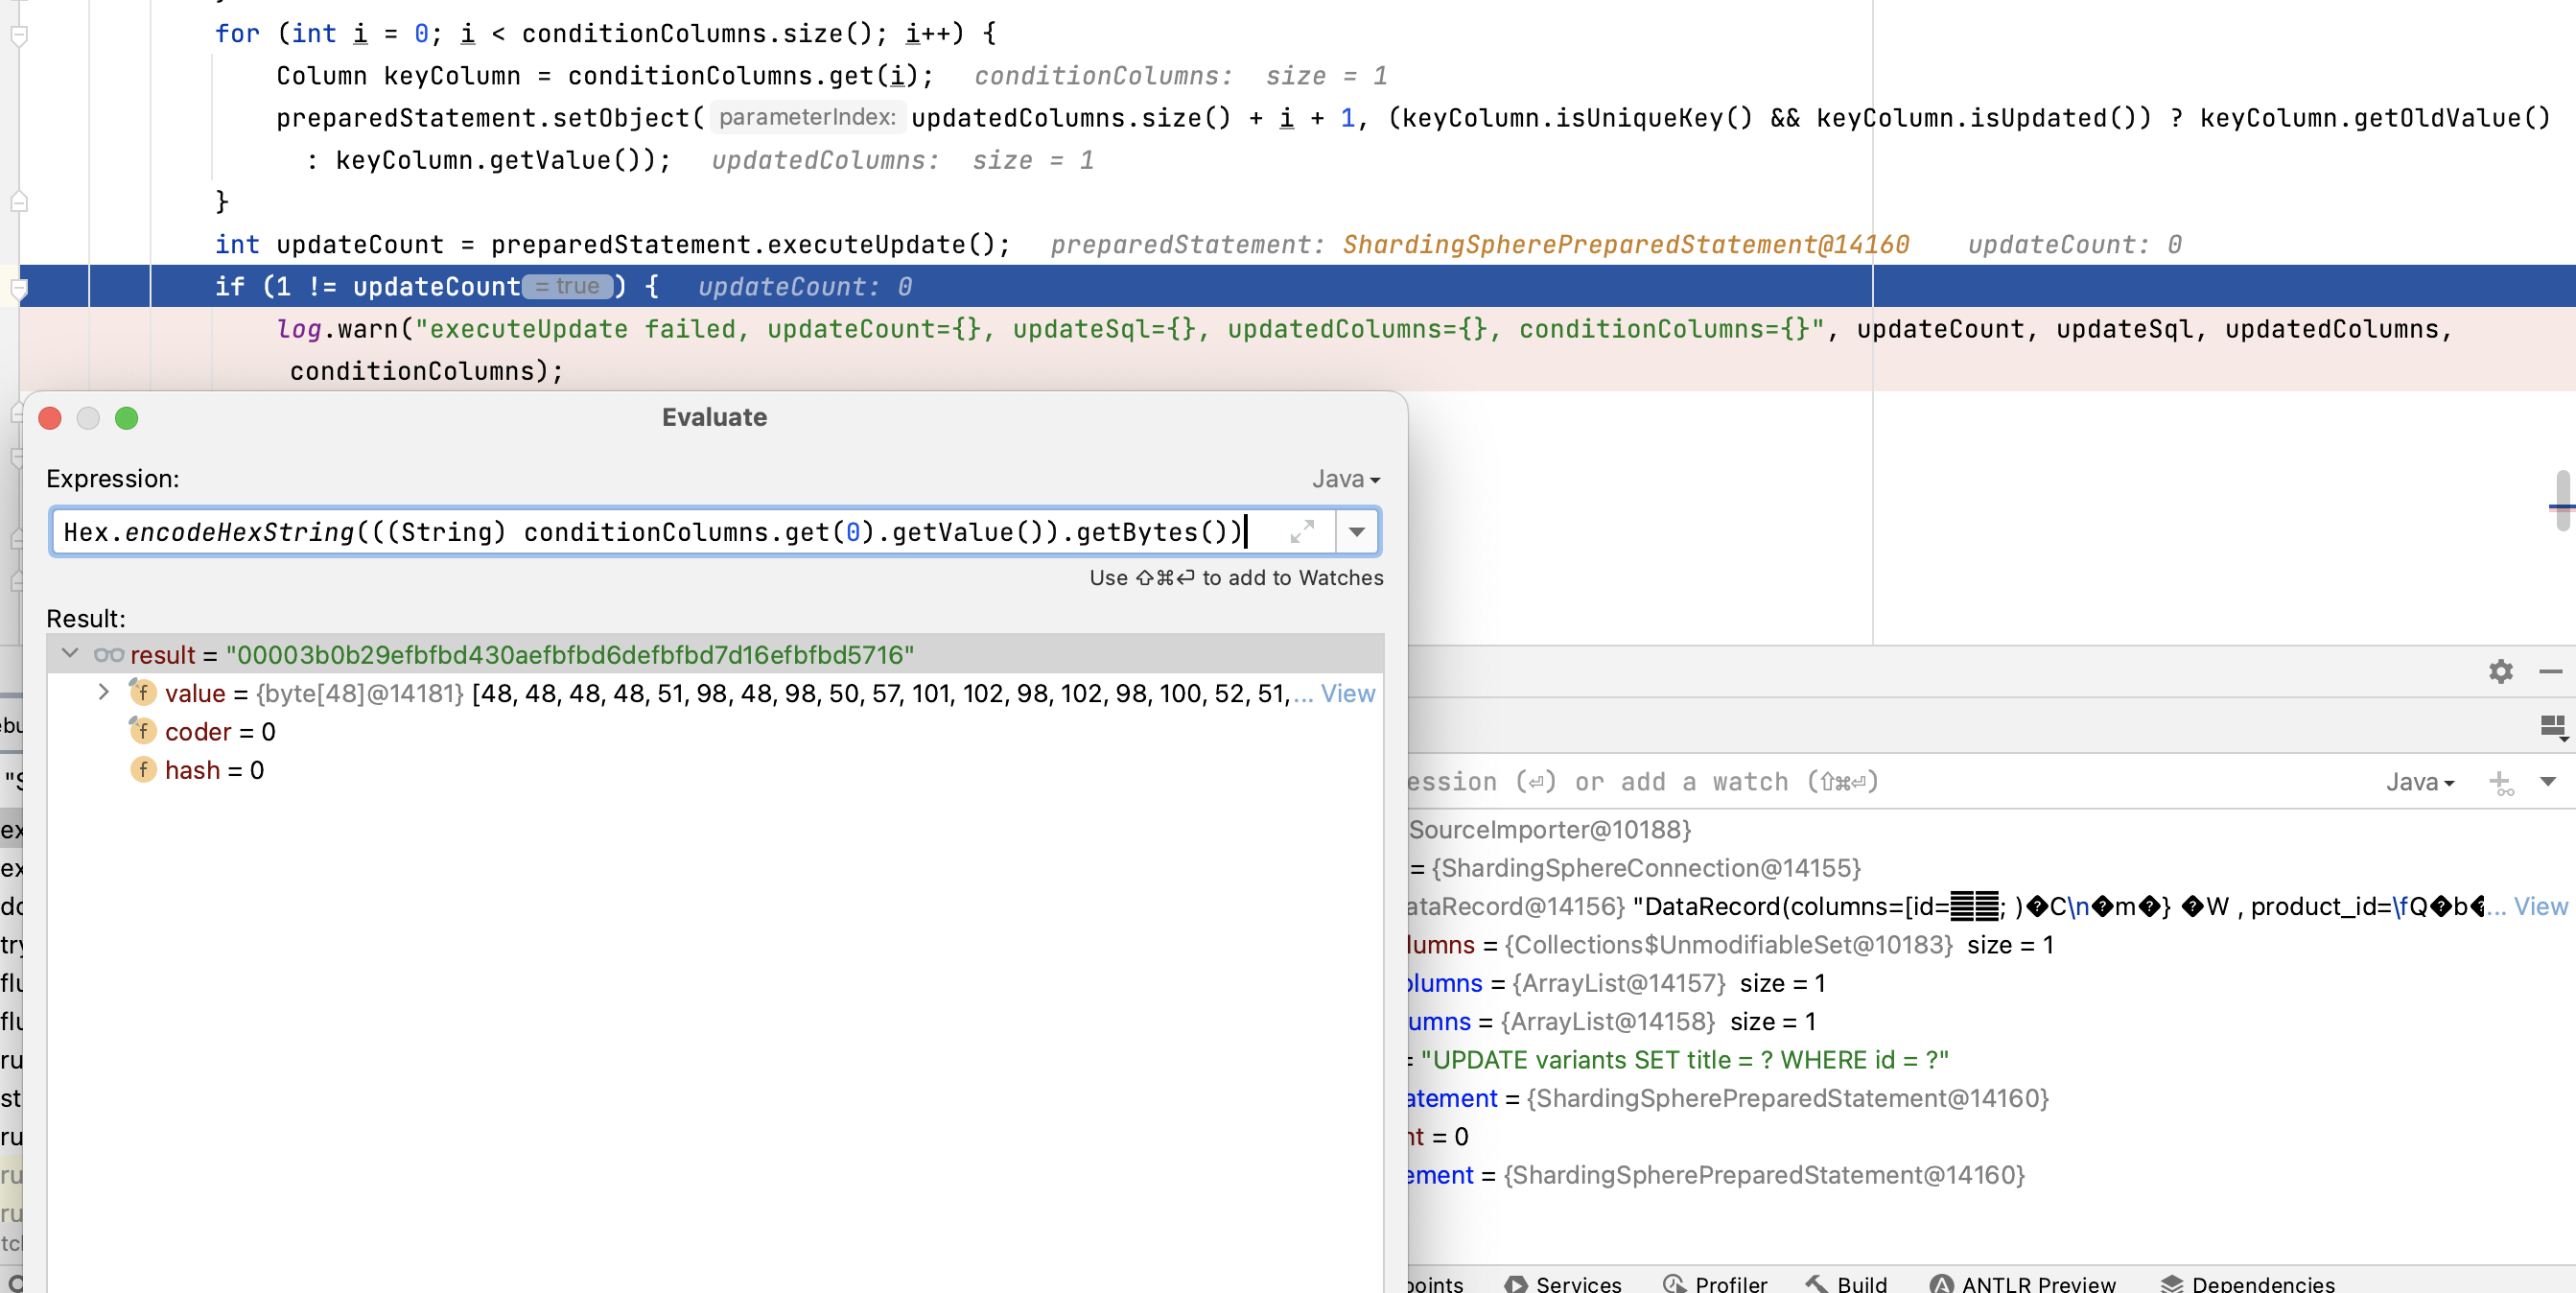Image resolution: width=2576 pixels, height=1293 pixels.
Task: Toggle fold marker at loop closing brace
Action: click(18, 202)
